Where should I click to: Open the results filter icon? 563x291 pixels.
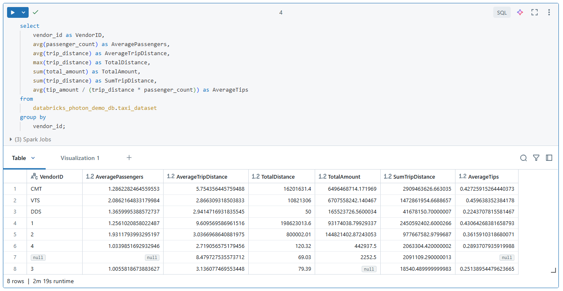pyautogui.click(x=536, y=158)
